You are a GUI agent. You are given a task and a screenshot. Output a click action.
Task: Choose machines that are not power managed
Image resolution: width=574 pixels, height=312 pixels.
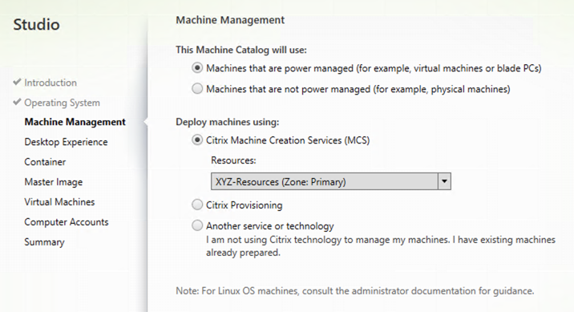(x=197, y=89)
